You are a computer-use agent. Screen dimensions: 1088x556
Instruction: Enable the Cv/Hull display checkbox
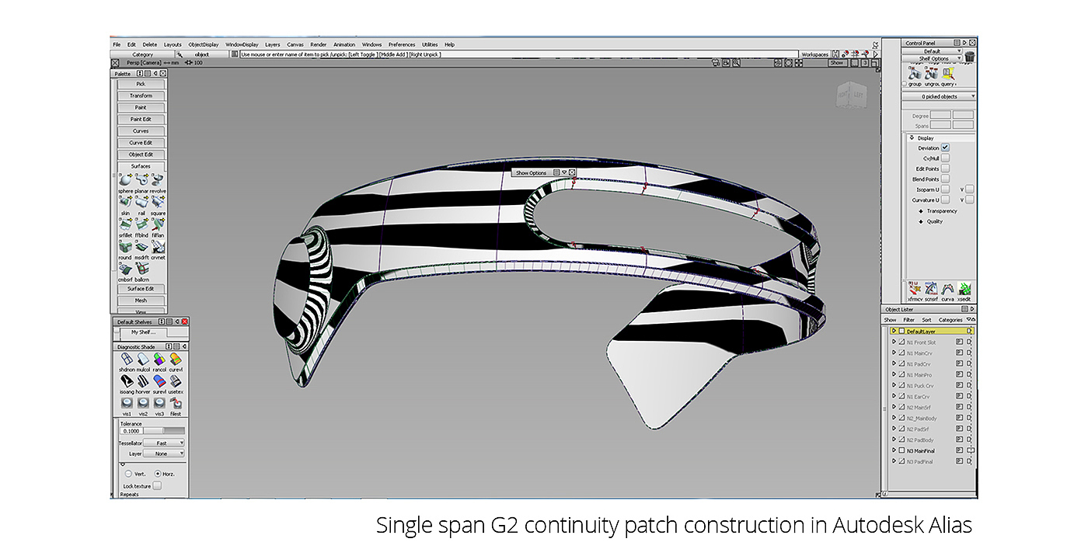point(945,158)
